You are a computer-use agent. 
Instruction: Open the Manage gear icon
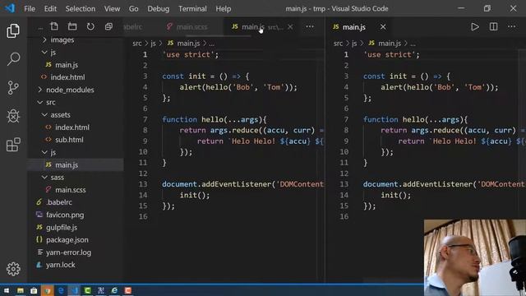point(13,269)
